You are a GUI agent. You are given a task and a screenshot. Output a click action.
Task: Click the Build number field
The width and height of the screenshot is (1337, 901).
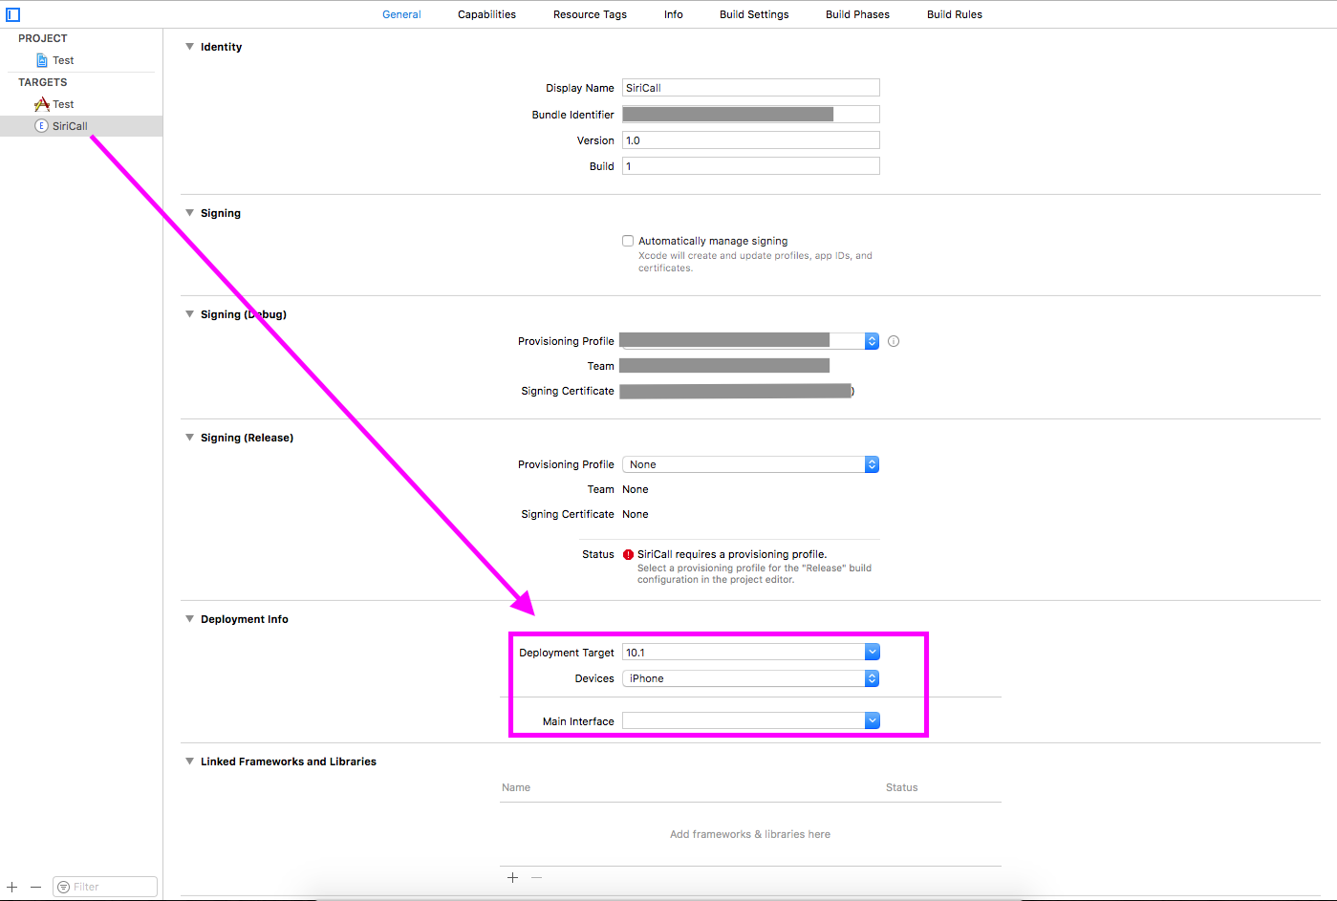750,166
